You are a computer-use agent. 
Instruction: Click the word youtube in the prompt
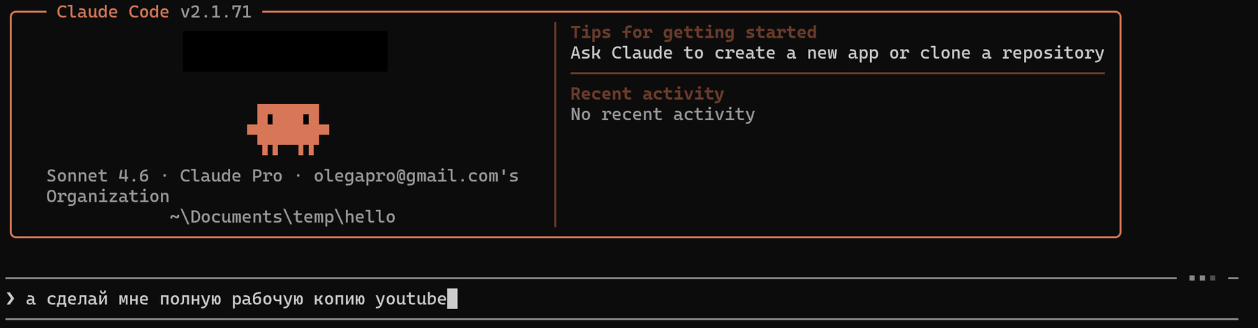(411, 299)
